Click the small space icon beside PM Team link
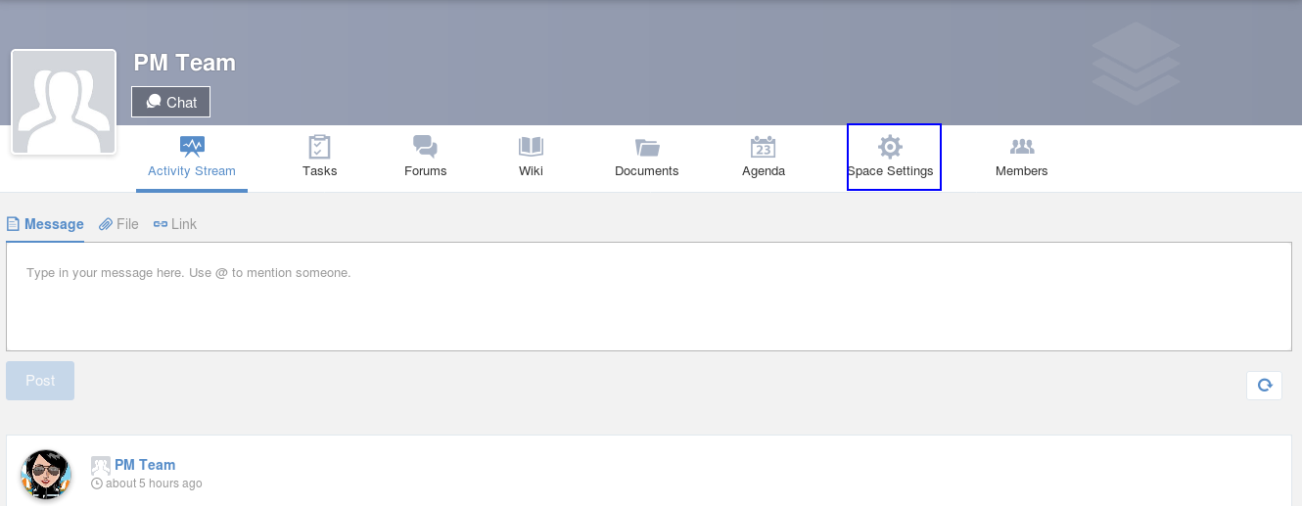Image resolution: width=1302 pixels, height=506 pixels. pos(101,465)
